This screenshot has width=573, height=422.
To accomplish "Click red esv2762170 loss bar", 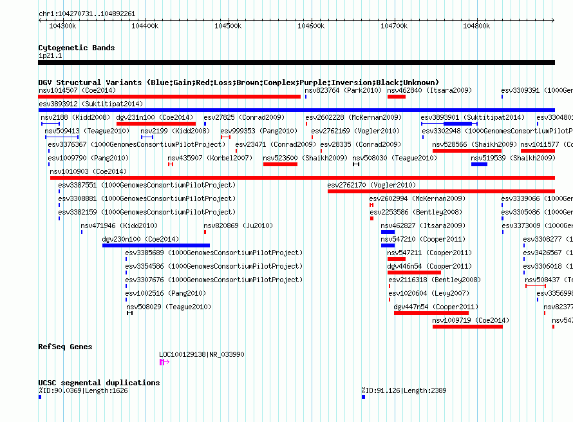I will point(442,191).
